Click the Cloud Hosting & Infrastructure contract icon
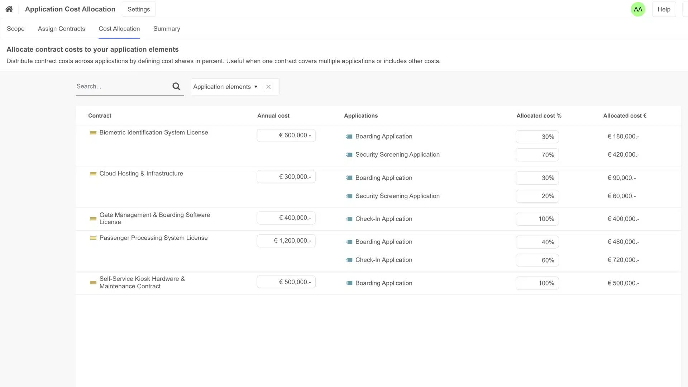 [x=93, y=174]
